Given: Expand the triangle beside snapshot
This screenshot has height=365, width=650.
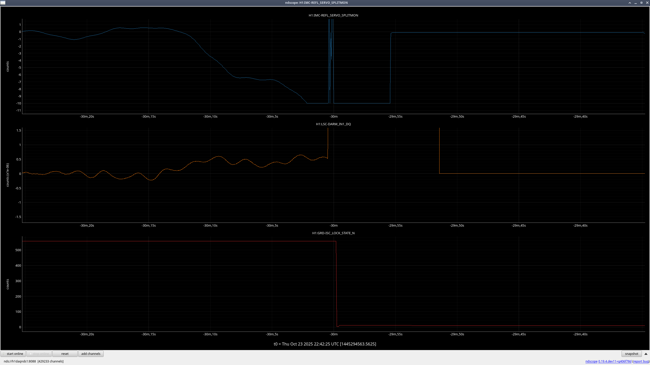Looking at the screenshot, I should coord(646,354).
